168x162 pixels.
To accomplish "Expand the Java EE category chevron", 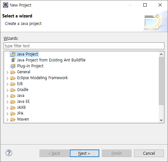I will [7, 102].
